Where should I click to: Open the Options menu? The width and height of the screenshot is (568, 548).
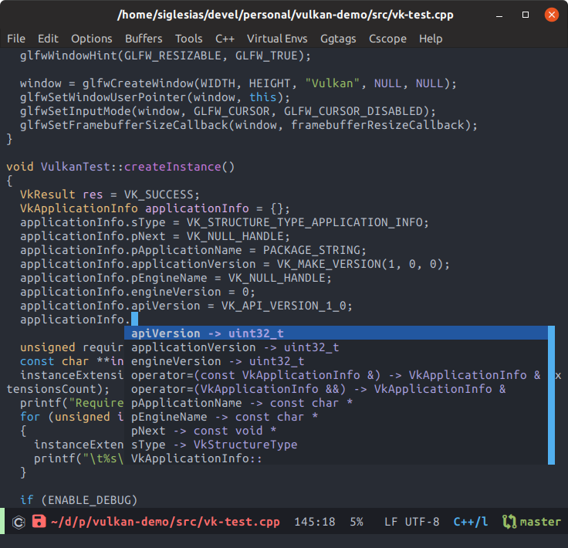coord(92,39)
